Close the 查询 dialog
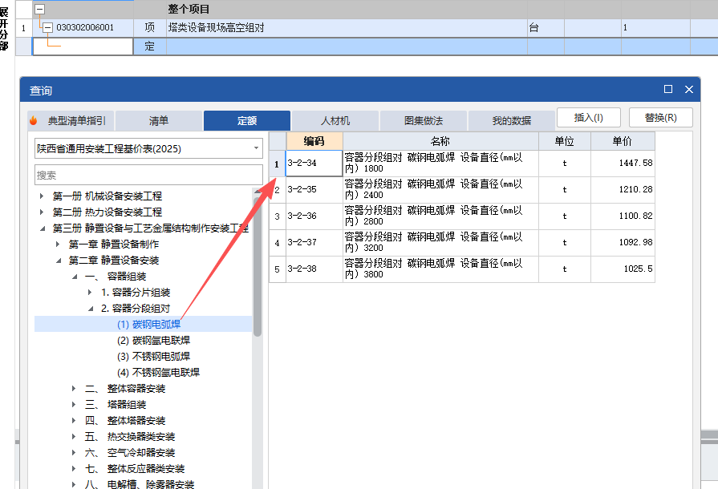718x489 pixels. [688, 89]
